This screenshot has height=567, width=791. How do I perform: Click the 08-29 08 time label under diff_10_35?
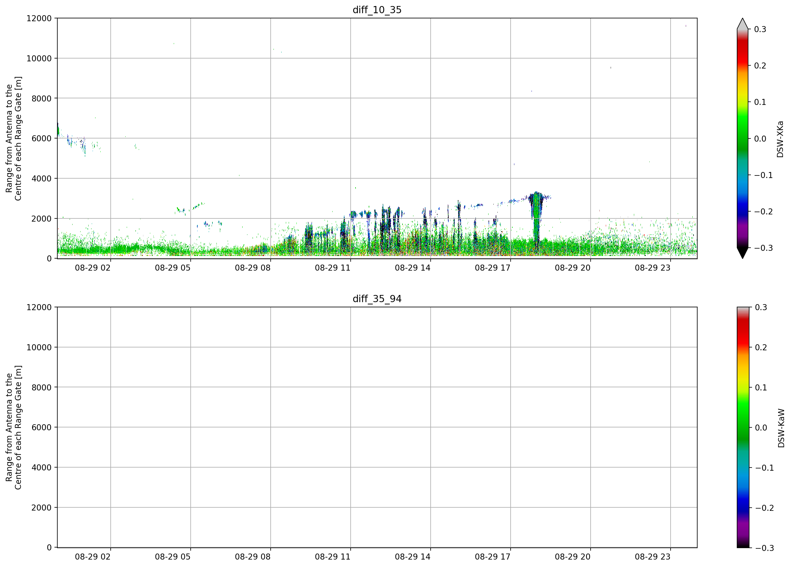click(x=253, y=268)
